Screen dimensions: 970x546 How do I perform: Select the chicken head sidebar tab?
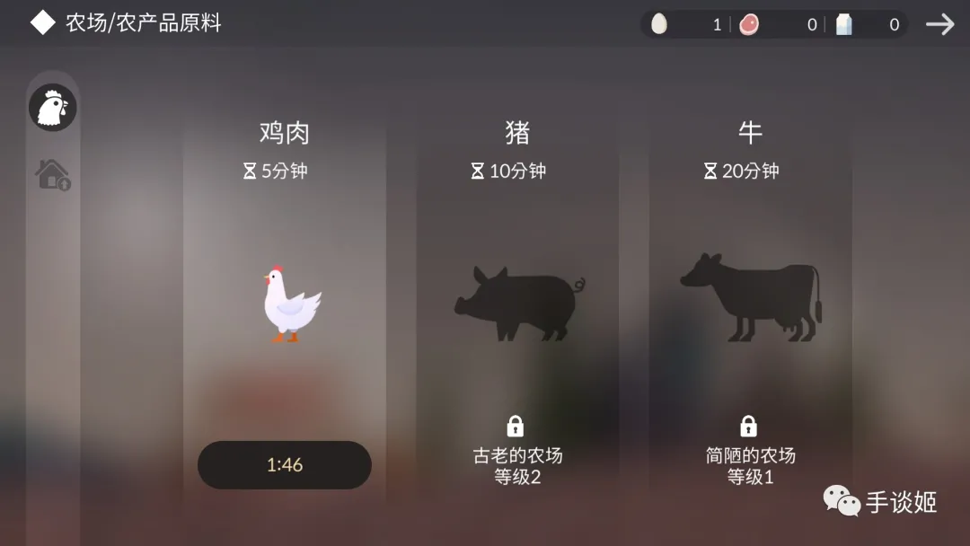(53, 108)
